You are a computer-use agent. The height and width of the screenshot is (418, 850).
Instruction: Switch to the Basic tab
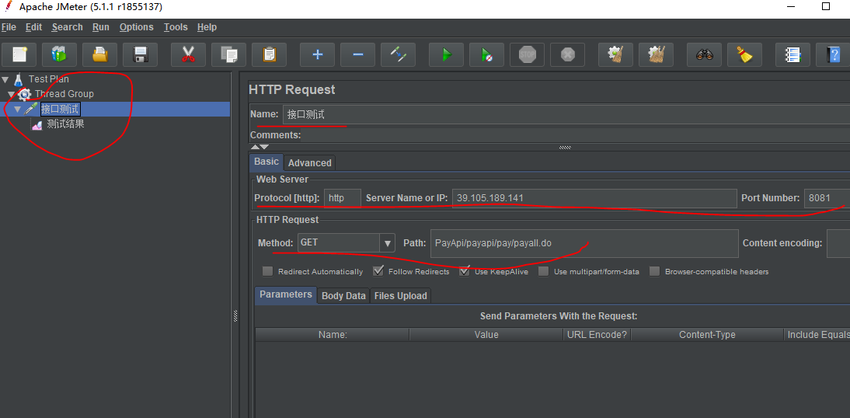(x=266, y=162)
